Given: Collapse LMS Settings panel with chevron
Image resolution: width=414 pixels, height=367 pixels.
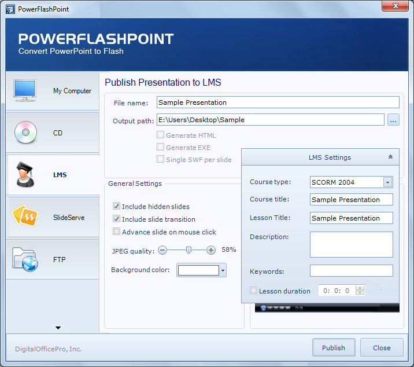Looking at the screenshot, I should [x=390, y=157].
